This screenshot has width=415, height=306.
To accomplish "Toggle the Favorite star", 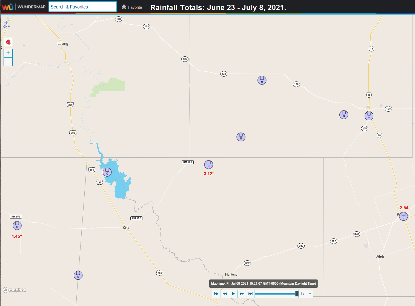I will [x=124, y=7].
